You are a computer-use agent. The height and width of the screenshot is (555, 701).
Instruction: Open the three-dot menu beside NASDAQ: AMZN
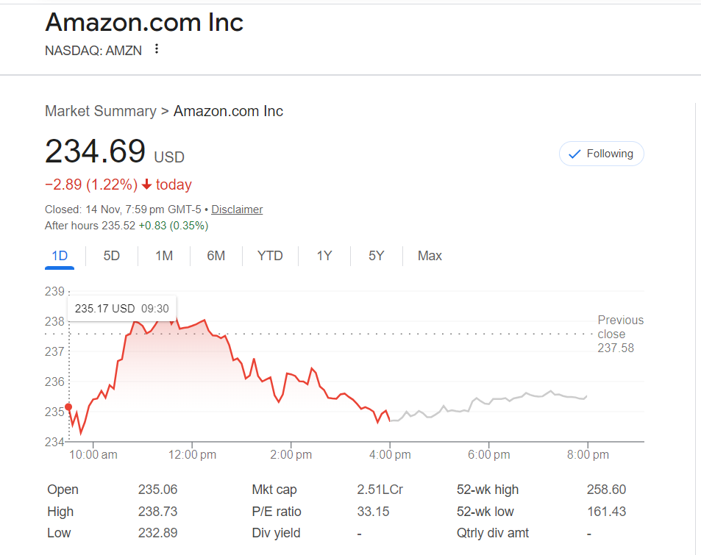[156, 49]
